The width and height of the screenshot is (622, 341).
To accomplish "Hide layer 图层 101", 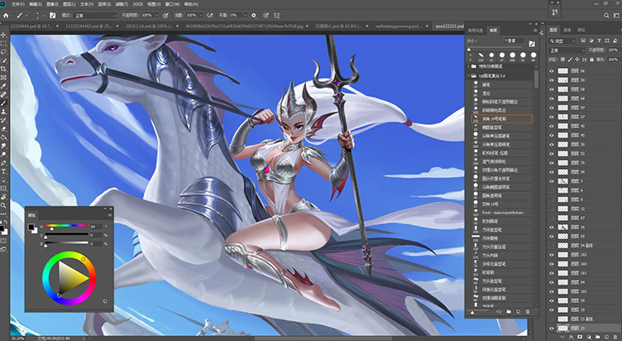I will (552, 273).
